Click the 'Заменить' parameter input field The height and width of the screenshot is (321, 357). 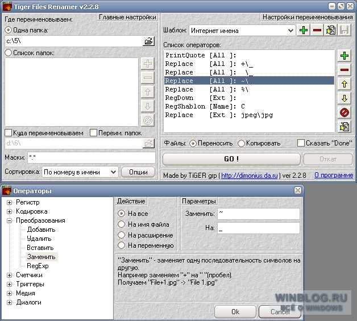coord(259,214)
